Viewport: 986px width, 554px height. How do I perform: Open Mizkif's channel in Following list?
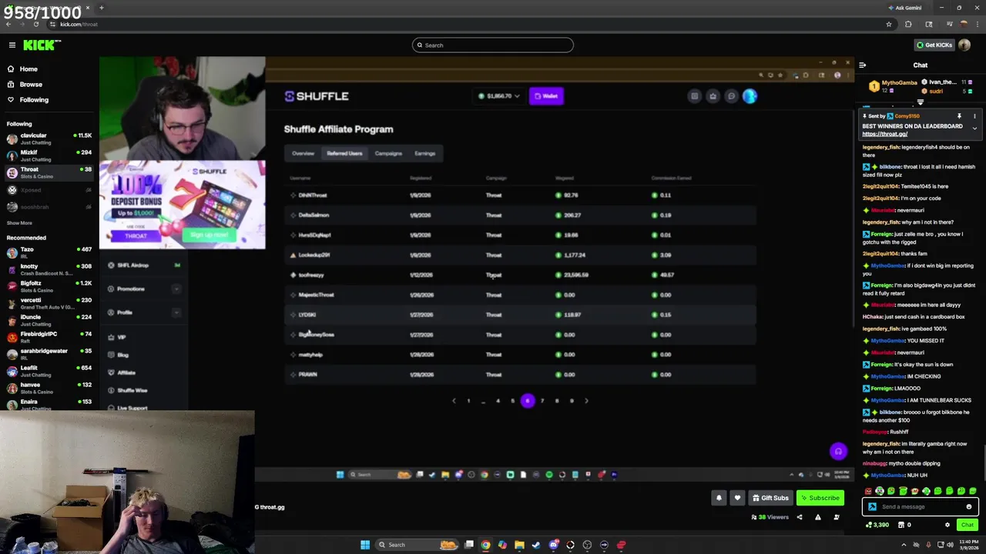pyautogui.click(x=48, y=155)
